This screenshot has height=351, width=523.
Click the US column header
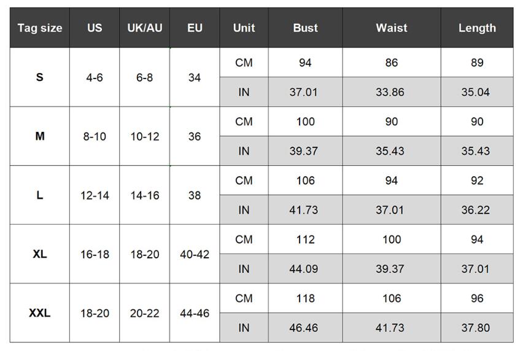coord(95,28)
